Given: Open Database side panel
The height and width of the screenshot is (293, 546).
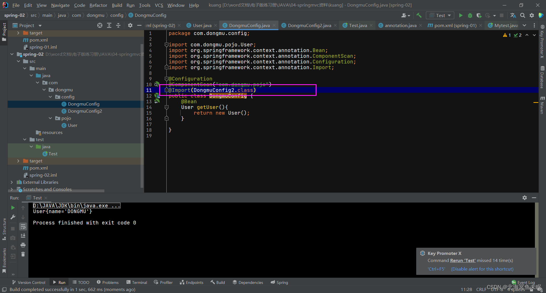Looking at the screenshot, I should click(542, 77).
